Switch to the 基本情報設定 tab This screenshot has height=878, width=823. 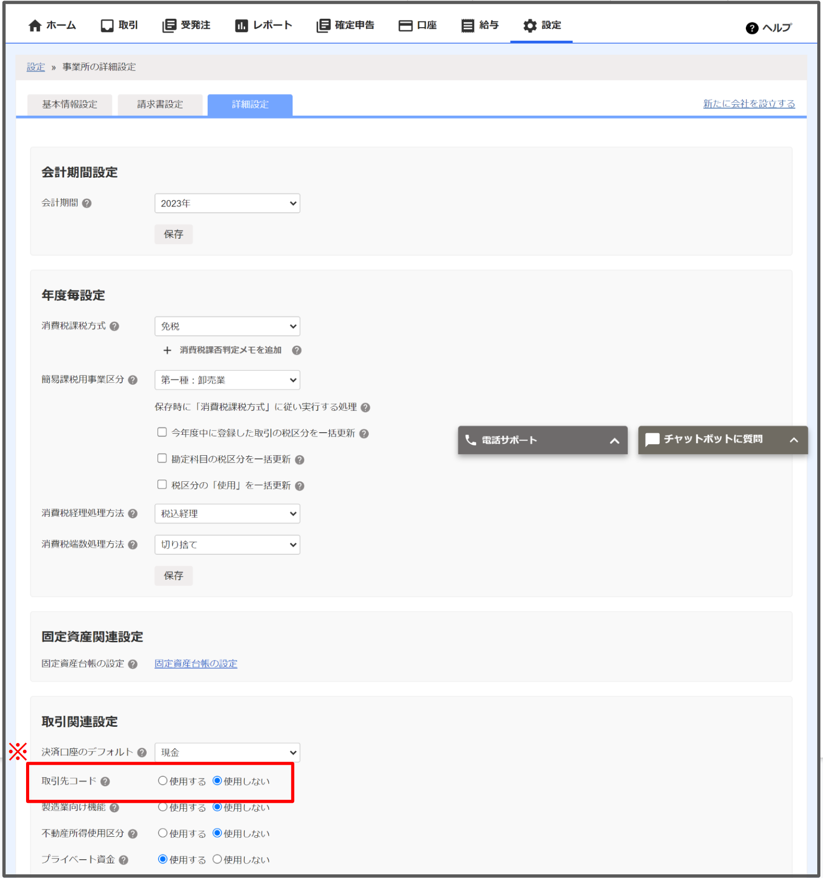click(x=69, y=105)
